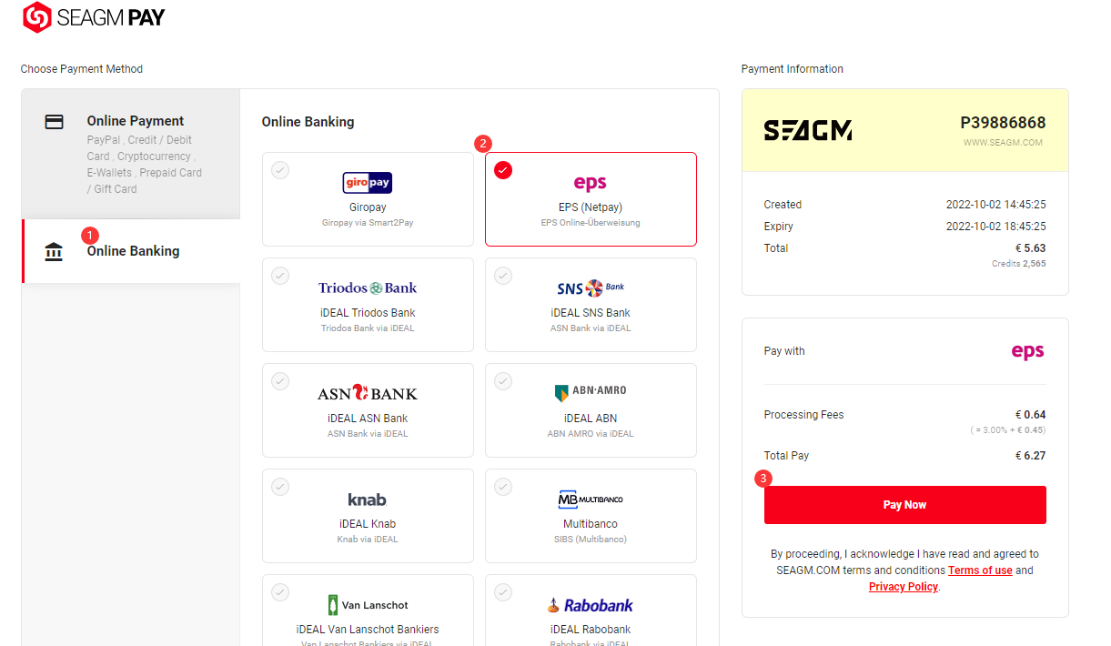Choose the iDEAL ABN label
This screenshot has width=1111, height=646.
point(591,419)
